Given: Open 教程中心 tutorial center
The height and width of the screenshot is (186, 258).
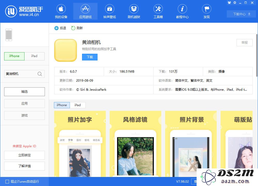Looking at the screenshot, I should 182,11.
